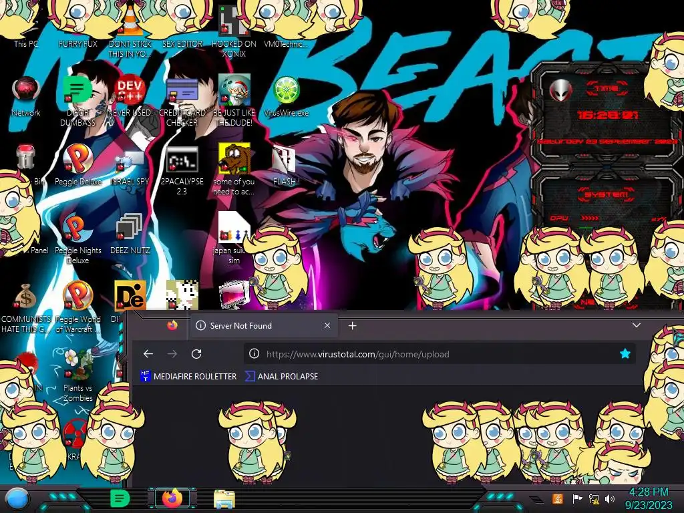Open the Action Center flag tray icon
The width and height of the screenshot is (684, 513).
(577, 498)
